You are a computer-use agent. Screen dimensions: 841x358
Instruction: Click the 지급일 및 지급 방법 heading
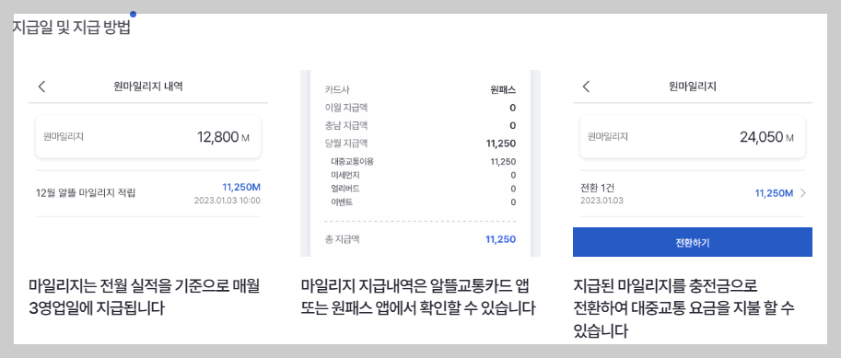pyautogui.click(x=72, y=28)
